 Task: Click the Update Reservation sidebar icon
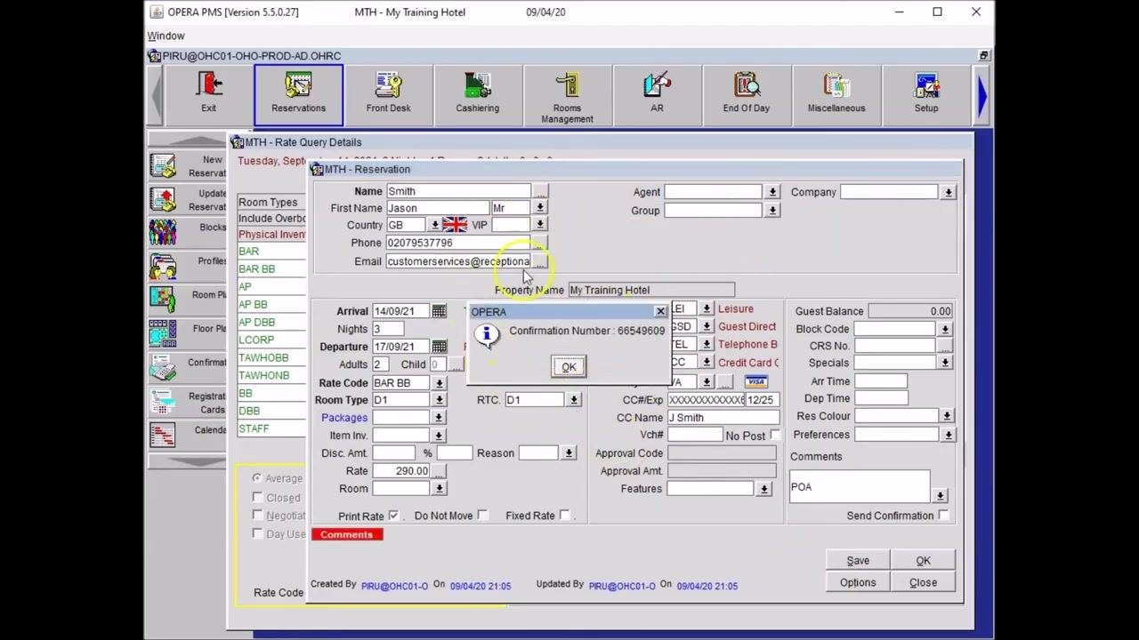(163, 199)
